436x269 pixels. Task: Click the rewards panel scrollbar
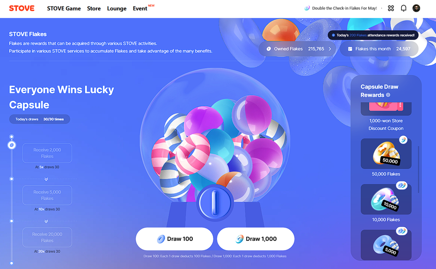click(419, 169)
